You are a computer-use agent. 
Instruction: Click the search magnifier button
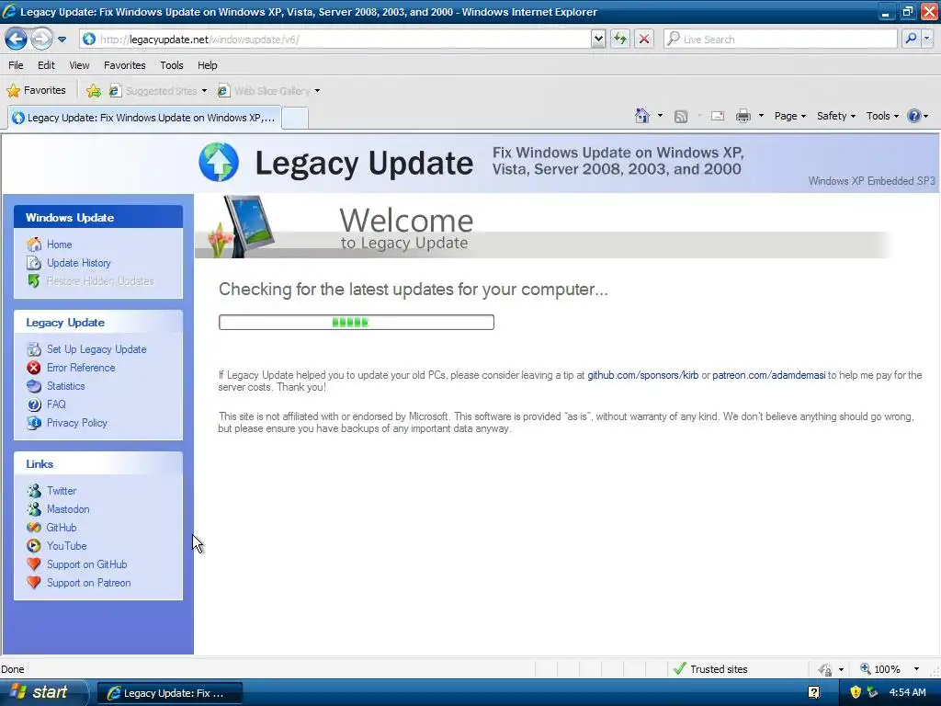pos(911,39)
